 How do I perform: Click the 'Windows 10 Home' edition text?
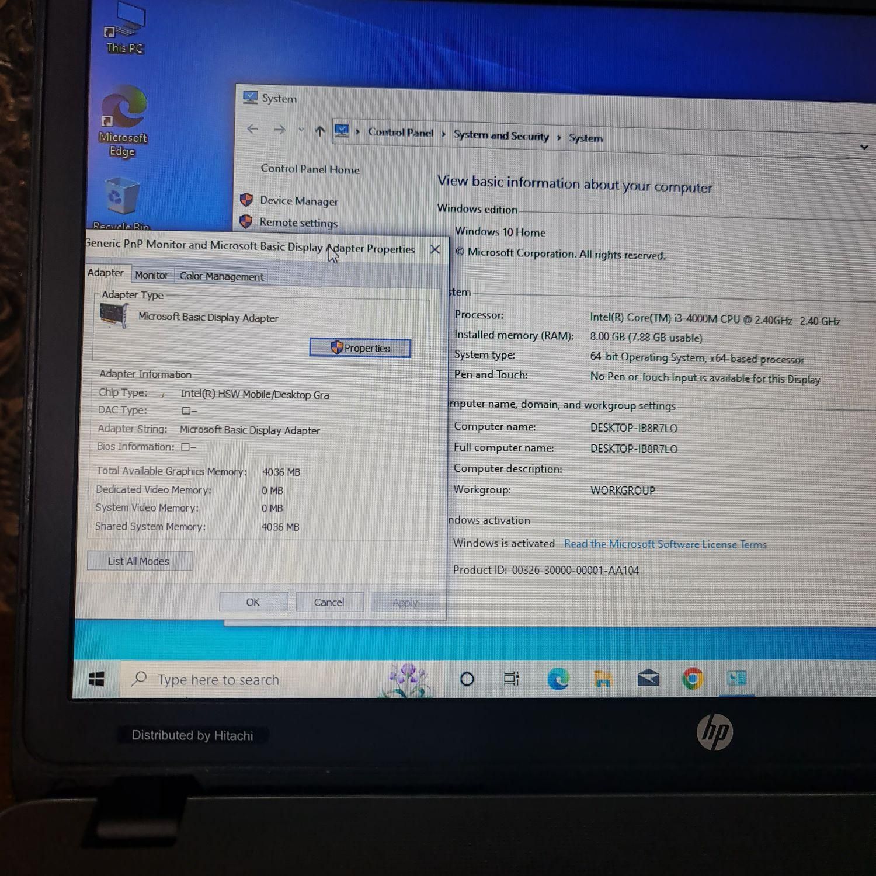(x=500, y=232)
